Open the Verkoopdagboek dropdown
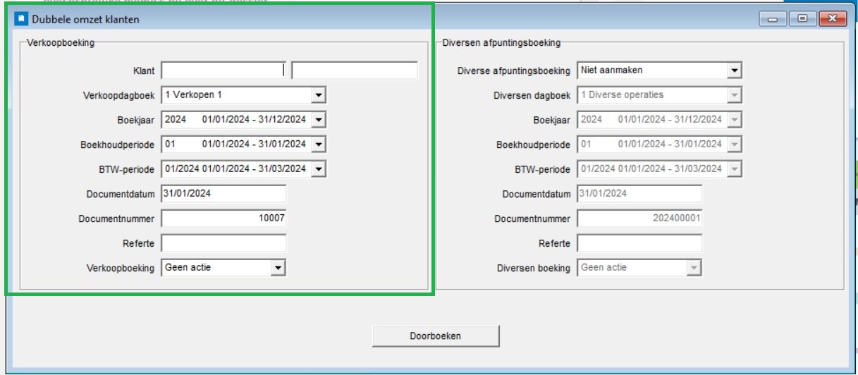This screenshot has width=858, height=375. tap(319, 95)
